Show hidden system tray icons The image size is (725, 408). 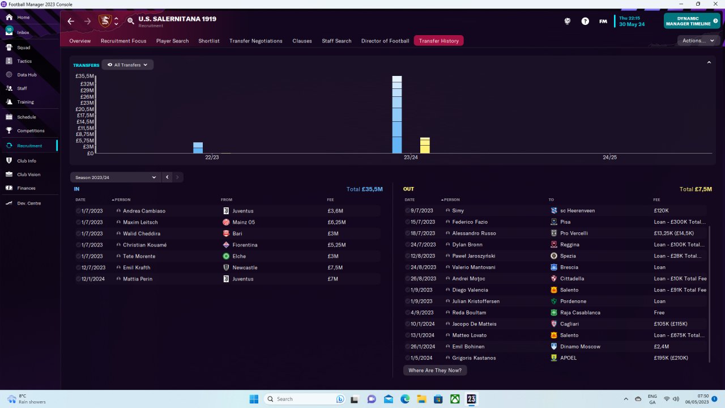[626, 399]
